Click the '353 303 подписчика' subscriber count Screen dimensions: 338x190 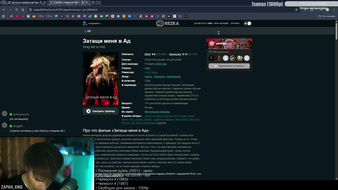click(x=219, y=52)
